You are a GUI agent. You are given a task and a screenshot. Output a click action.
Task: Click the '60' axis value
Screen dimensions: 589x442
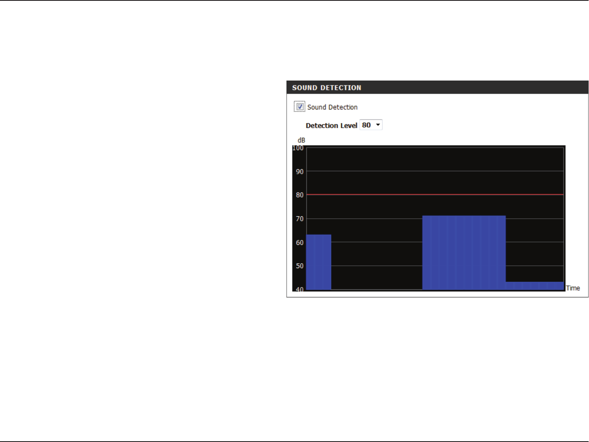tap(300, 242)
